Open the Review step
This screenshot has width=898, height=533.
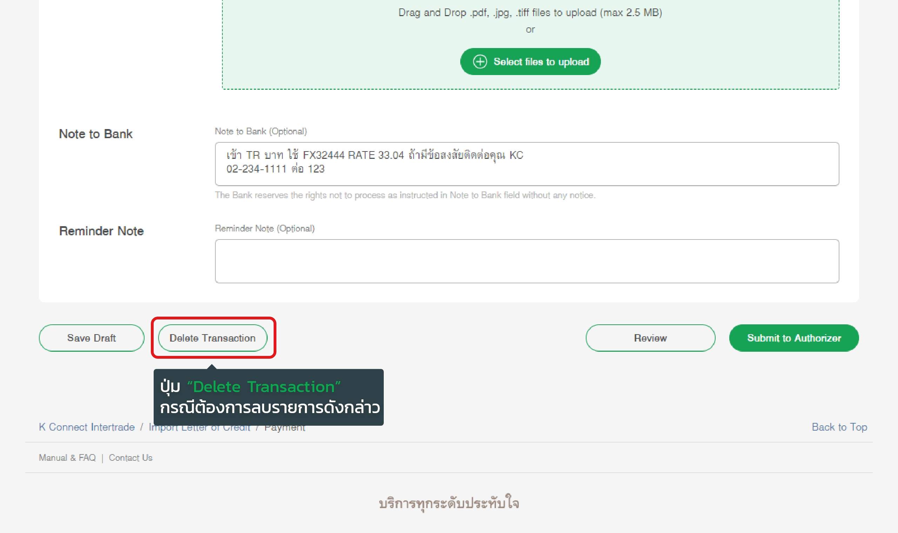tap(650, 338)
